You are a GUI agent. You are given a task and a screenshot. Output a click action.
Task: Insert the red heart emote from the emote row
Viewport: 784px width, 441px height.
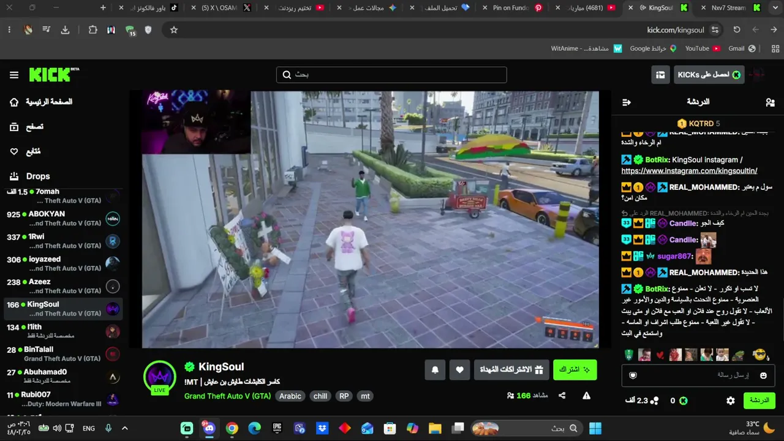(660, 355)
